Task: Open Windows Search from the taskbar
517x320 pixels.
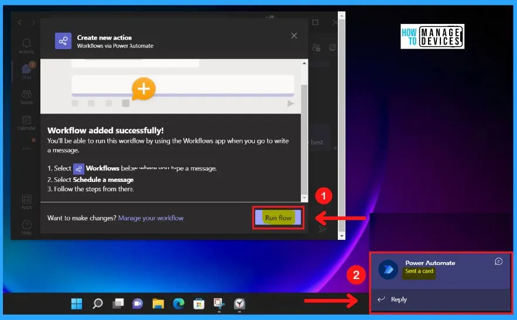Action: 97,304
